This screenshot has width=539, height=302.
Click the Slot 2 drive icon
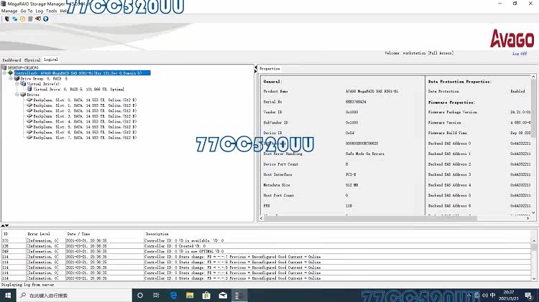point(29,110)
